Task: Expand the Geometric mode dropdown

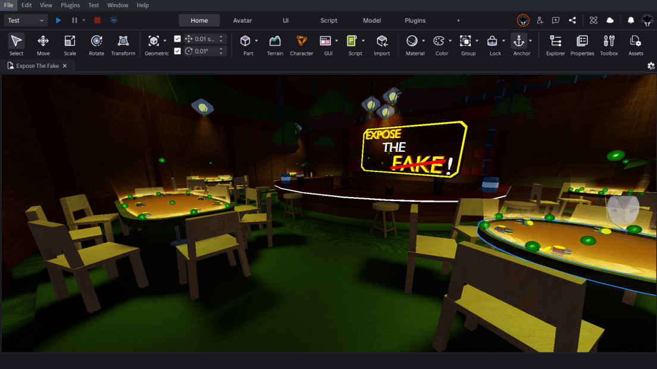Action: click(x=165, y=41)
